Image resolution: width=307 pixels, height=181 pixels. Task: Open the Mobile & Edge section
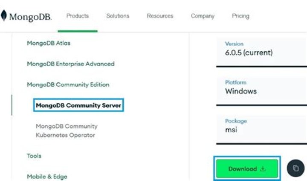[x=47, y=176]
